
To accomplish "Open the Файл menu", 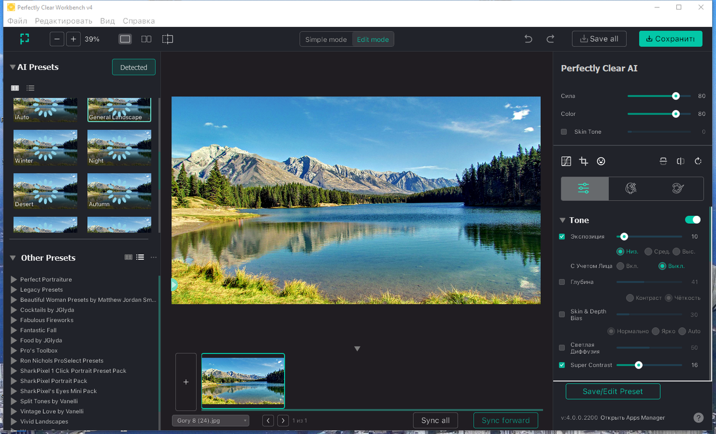I will coord(17,21).
